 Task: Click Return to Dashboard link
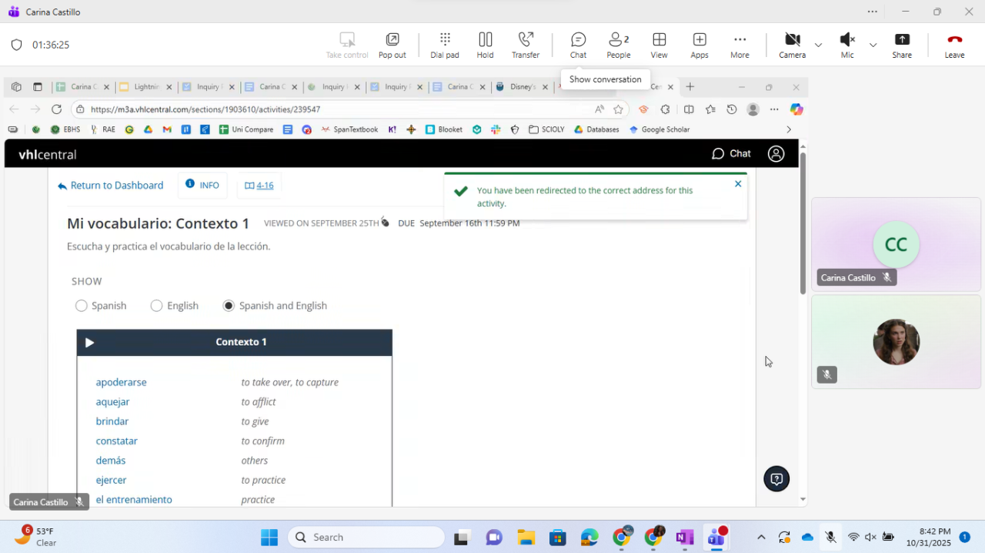110,186
